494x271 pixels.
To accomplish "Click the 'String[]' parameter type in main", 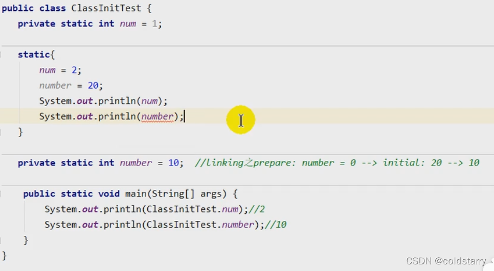I will (x=173, y=193).
